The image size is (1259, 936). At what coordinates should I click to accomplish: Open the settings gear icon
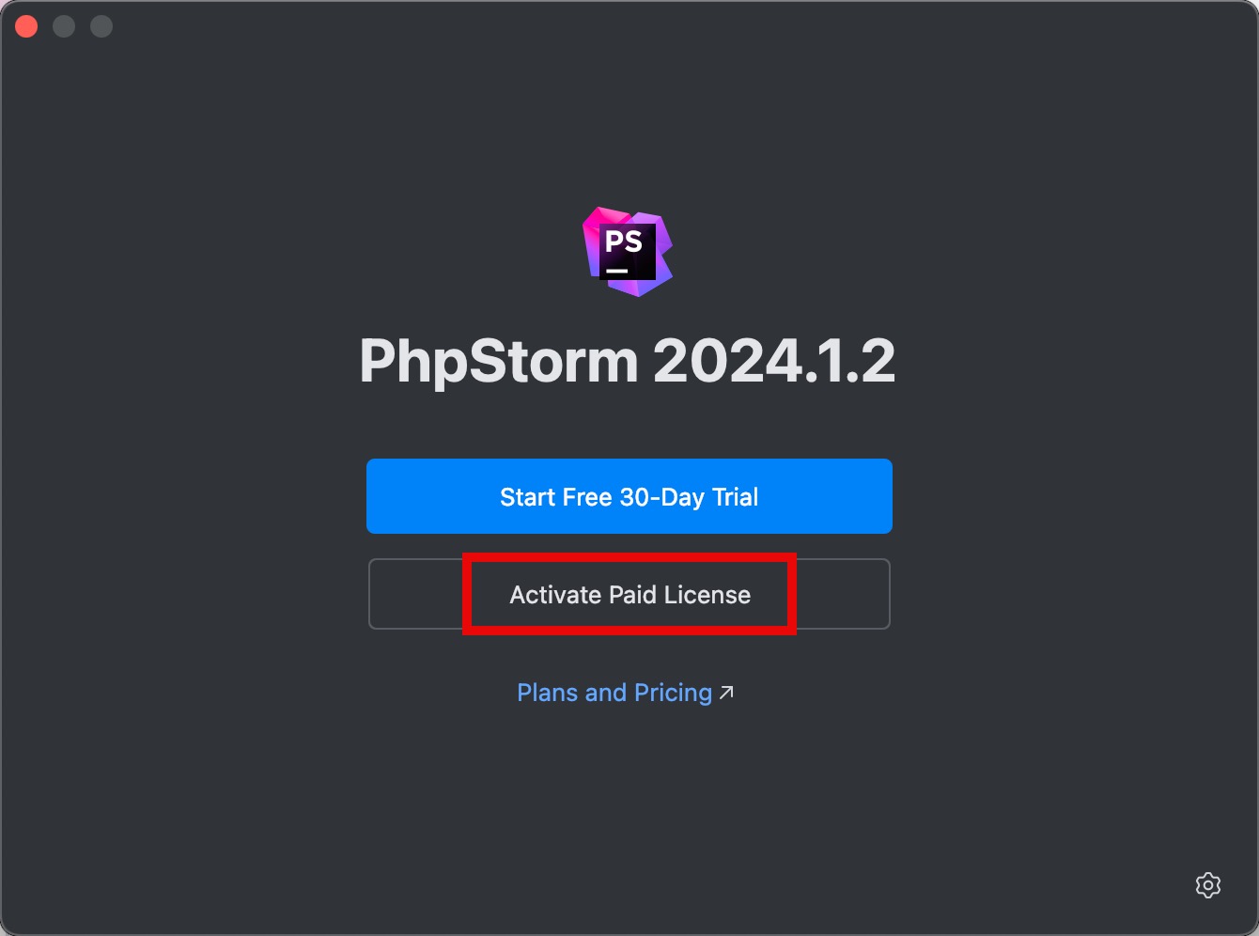point(1207,884)
